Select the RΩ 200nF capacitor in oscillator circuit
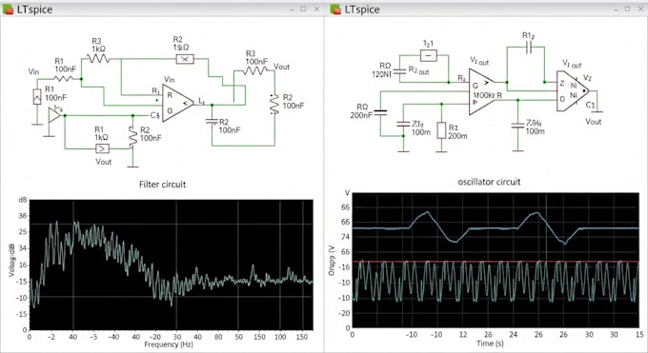The width and height of the screenshot is (648, 353). [380, 112]
